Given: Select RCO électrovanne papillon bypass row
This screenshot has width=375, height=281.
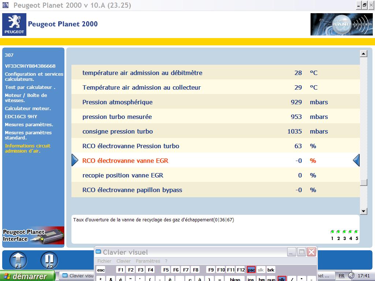Looking at the screenshot, I should pos(215,190).
